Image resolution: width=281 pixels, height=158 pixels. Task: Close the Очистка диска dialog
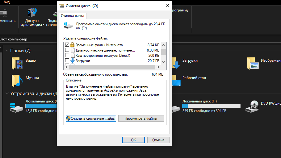[x=167, y=6]
